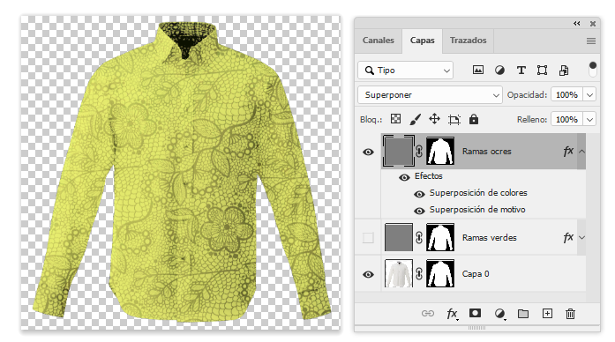Add a layer mask
The width and height of the screenshot is (615, 342).
tap(475, 313)
